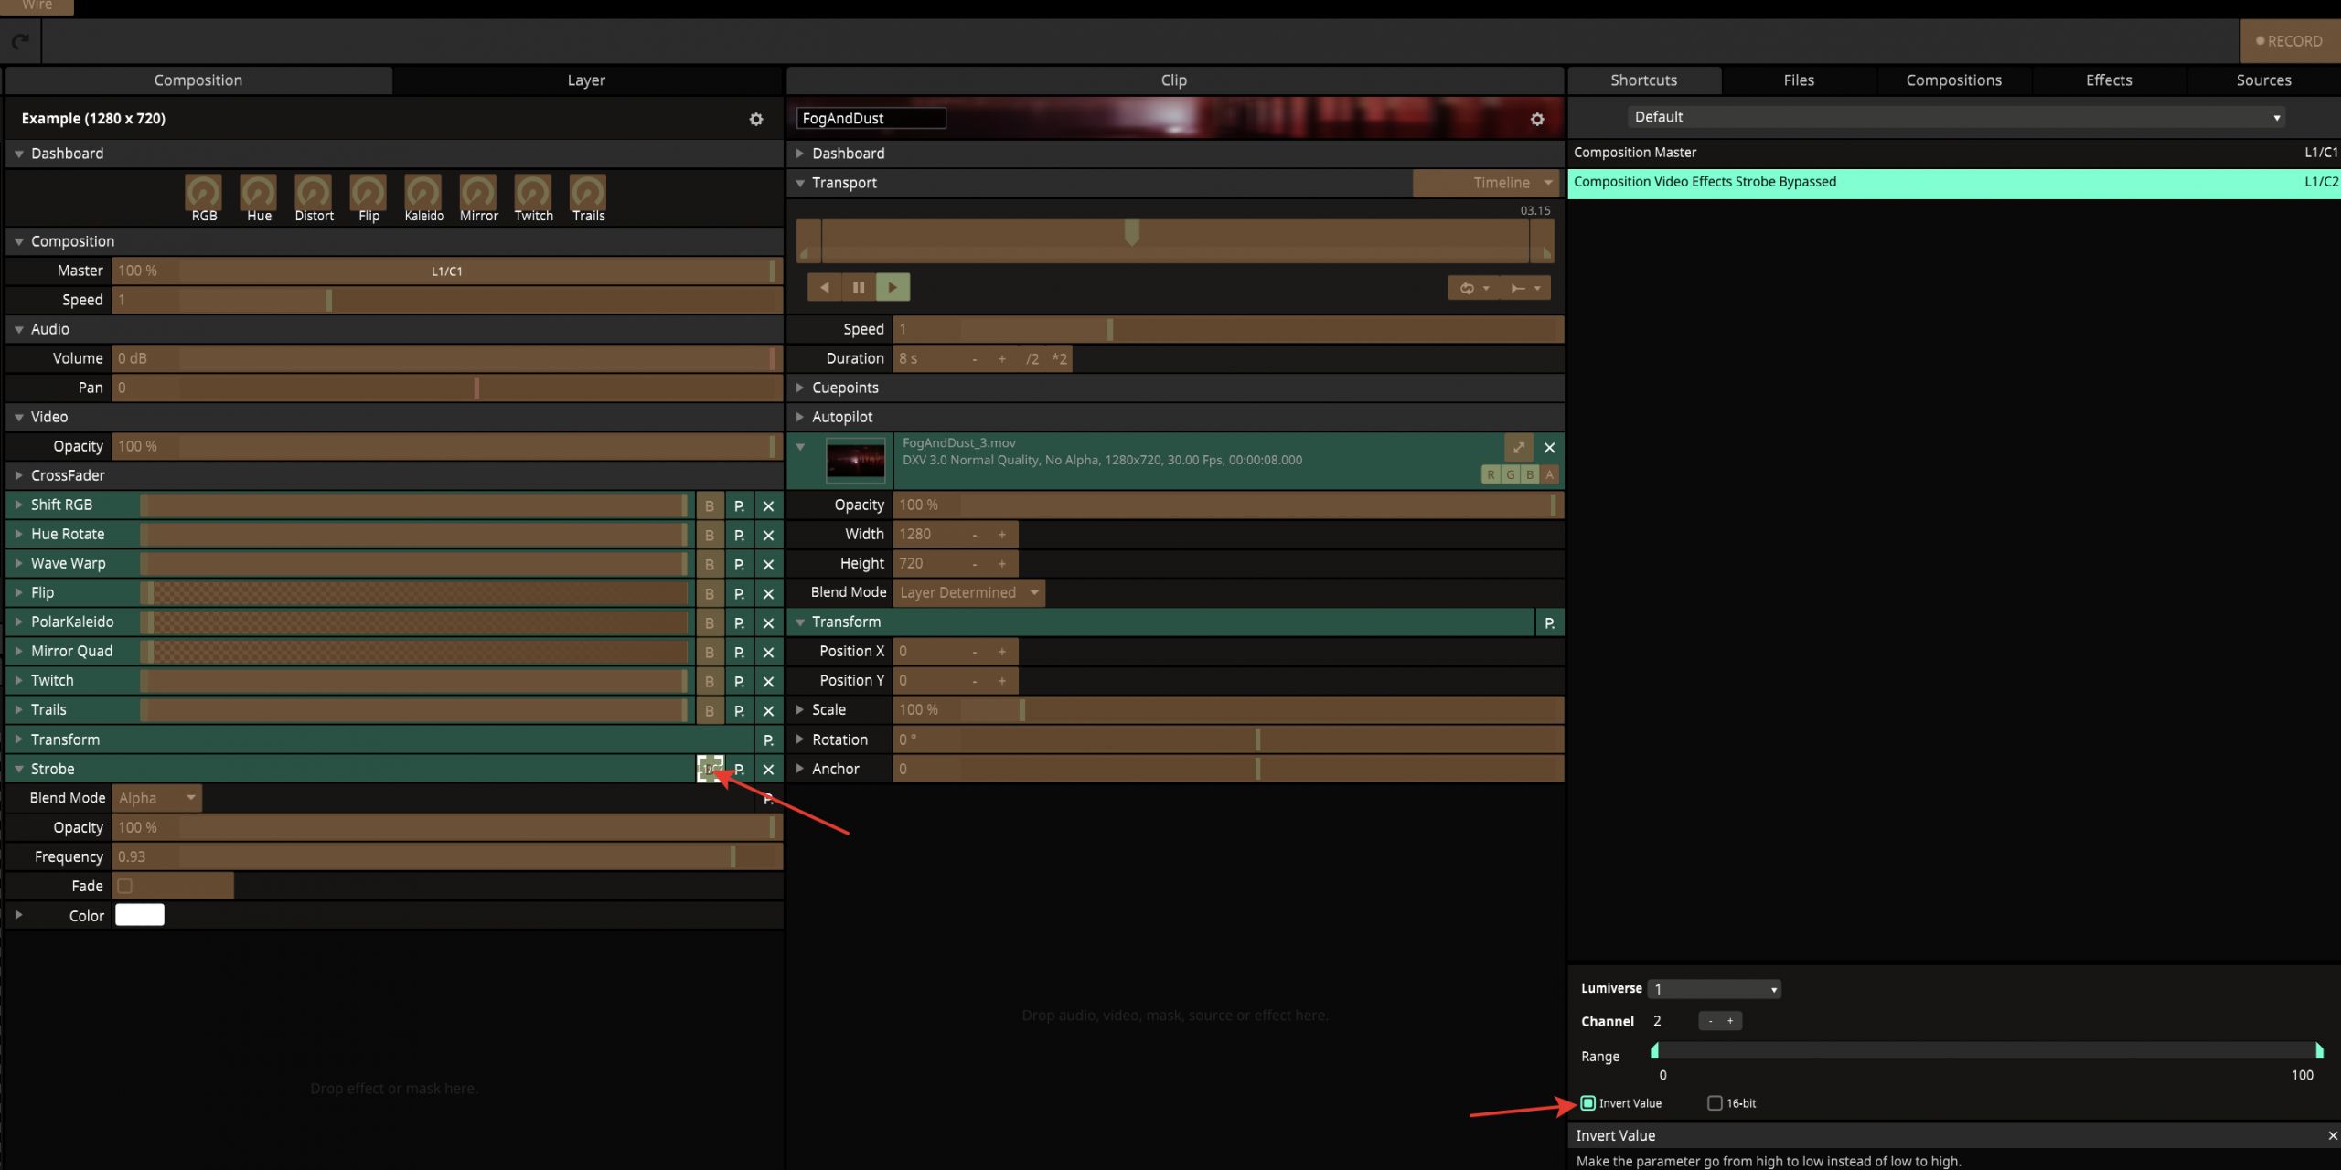Open the Timeline transport mode dropdown
2341x1170 pixels.
(x=1486, y=183)
